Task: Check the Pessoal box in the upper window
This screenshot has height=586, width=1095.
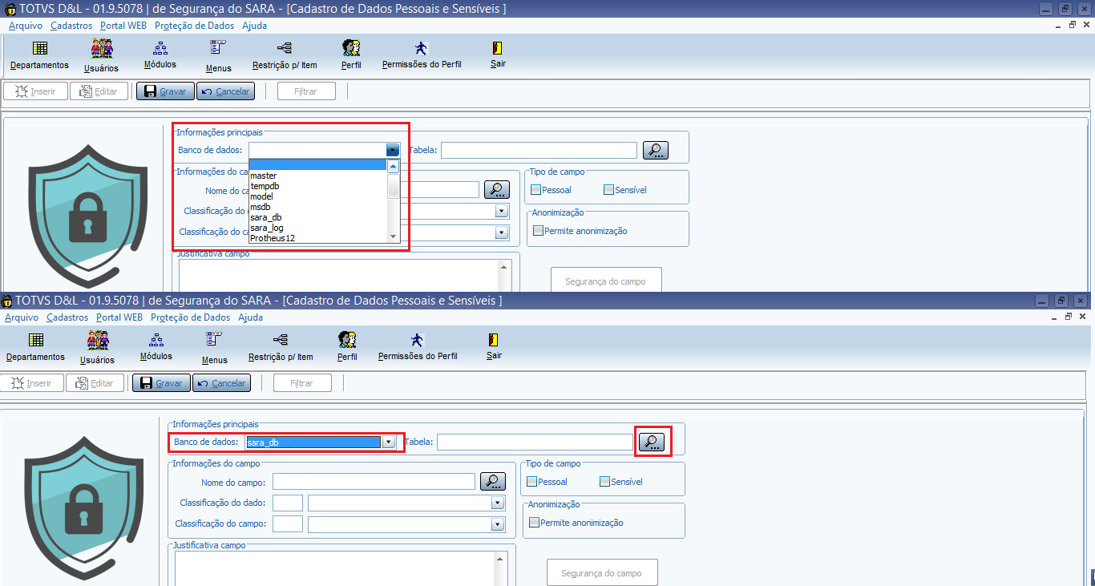Action: pos(535,190)
